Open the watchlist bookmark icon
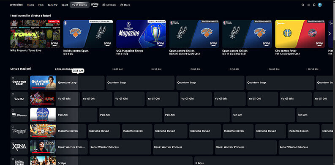 point(314,5)
